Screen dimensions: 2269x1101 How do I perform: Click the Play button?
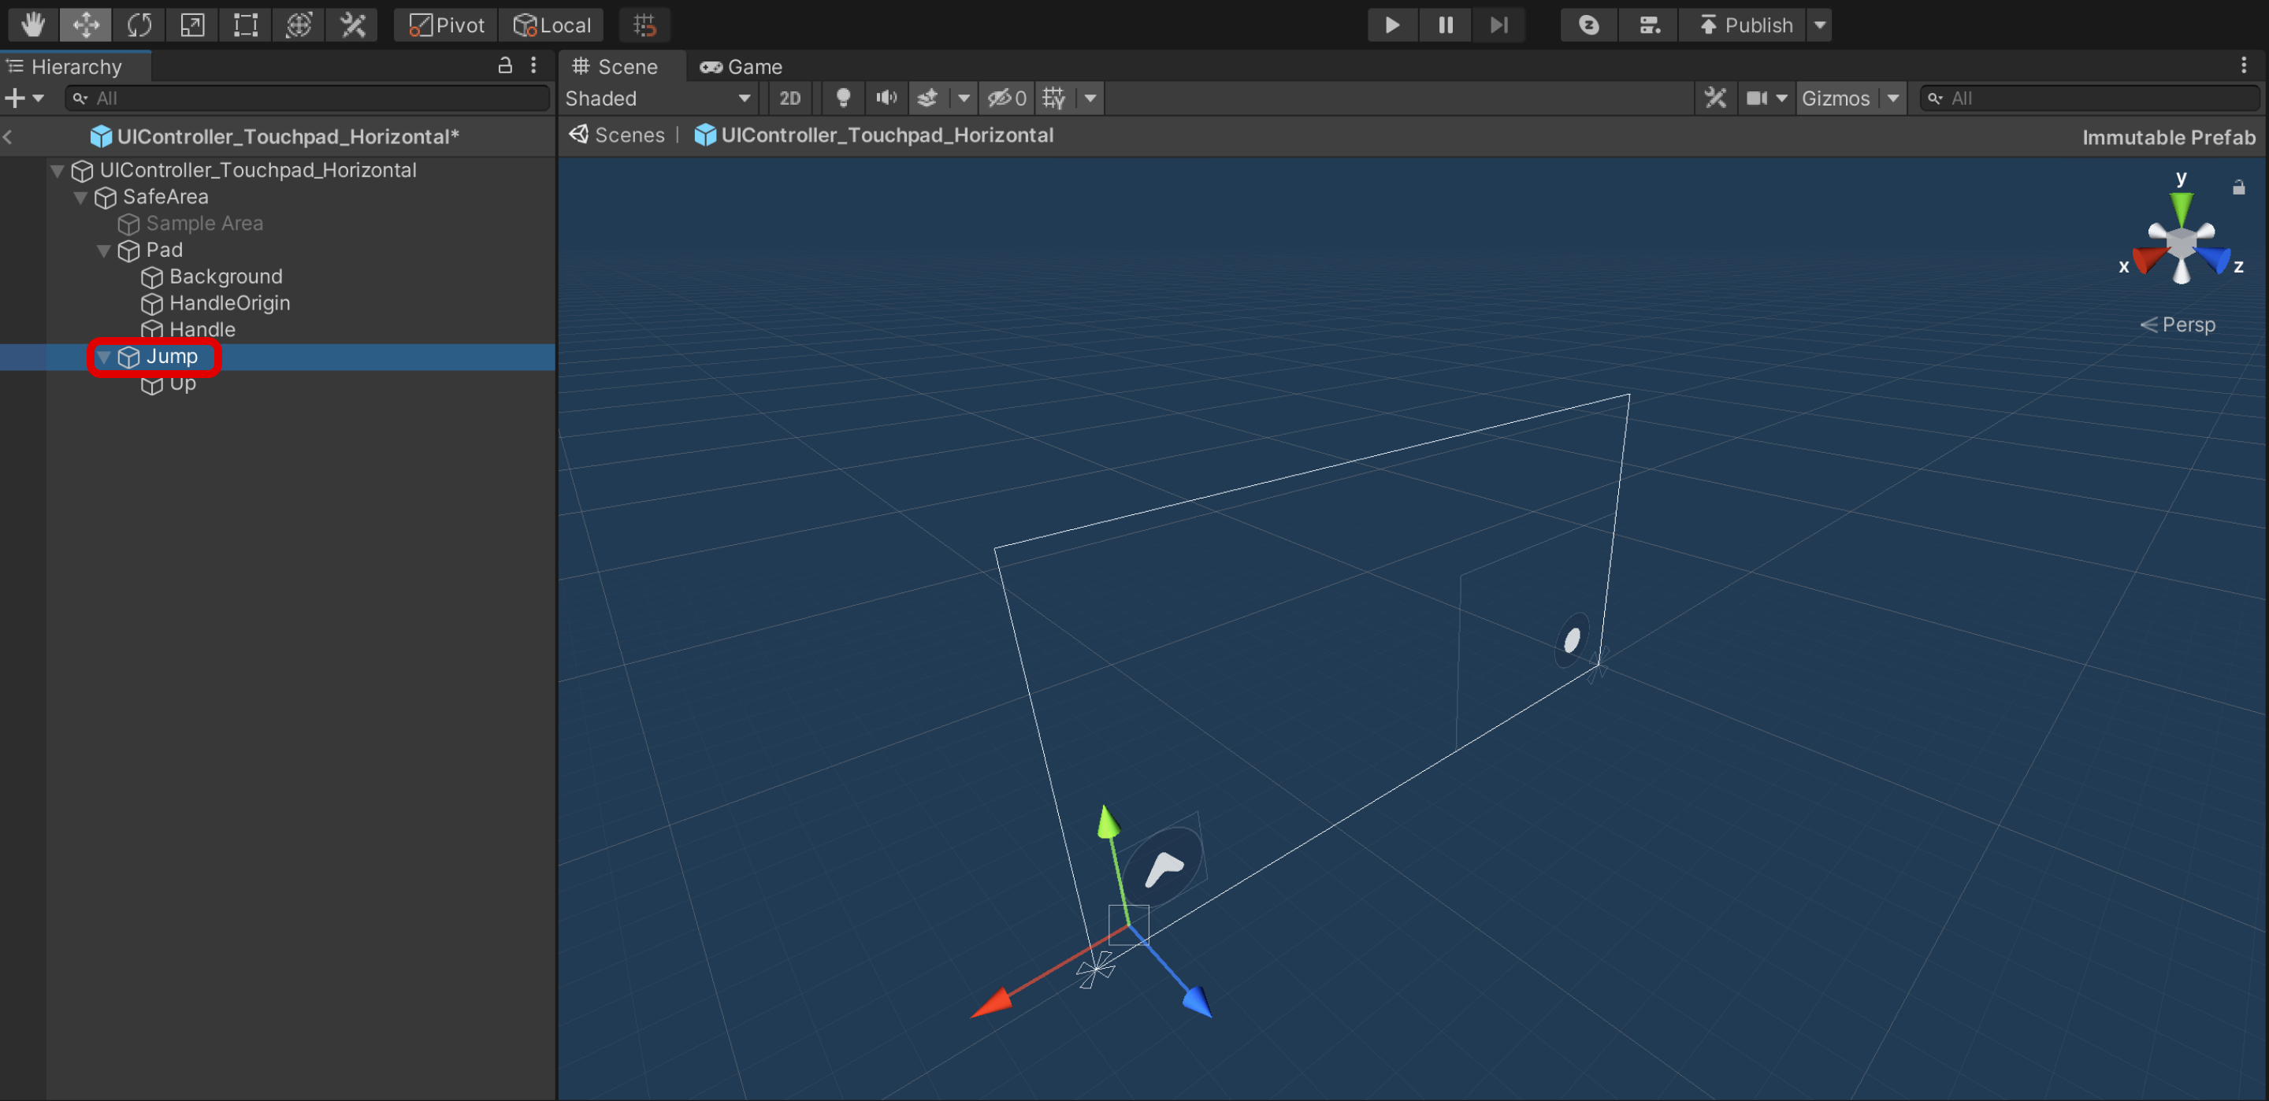[x=1391, y=24]
